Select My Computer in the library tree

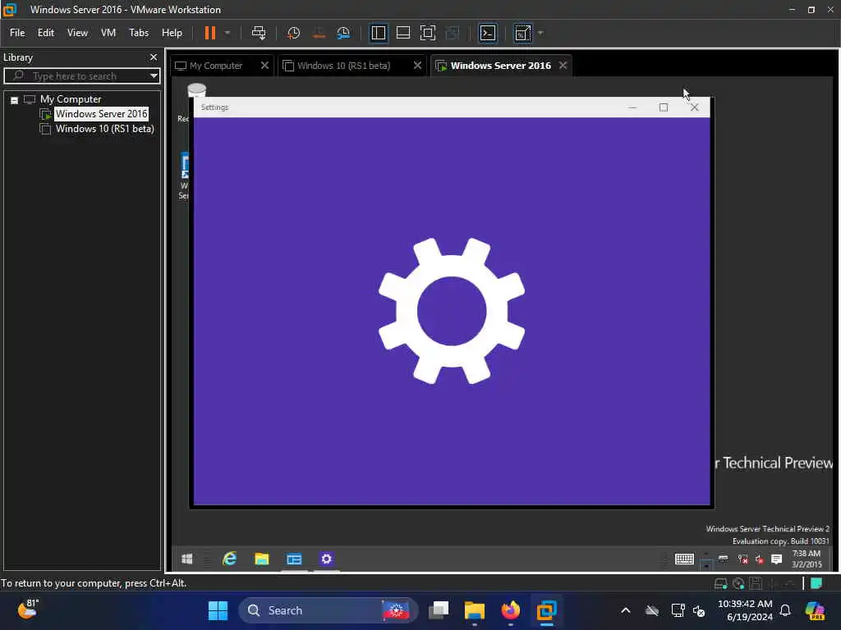click(x=71, y=99)
